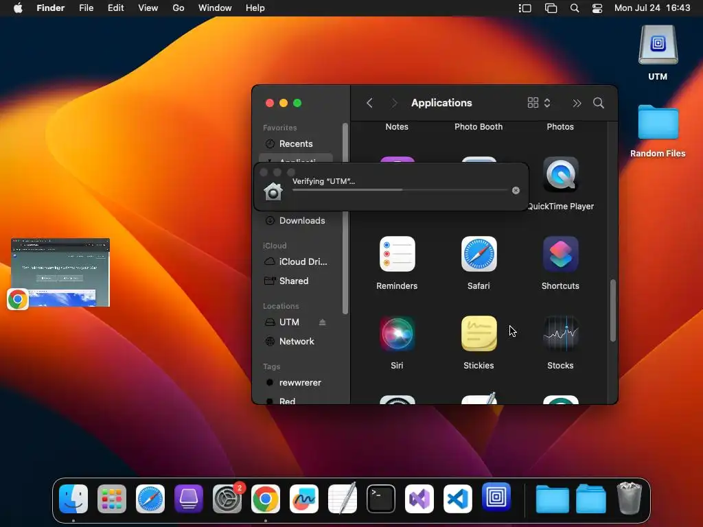703x527 pixels.
Task: Open Launchpad from the Dock
Action: (x=112, y=499)
